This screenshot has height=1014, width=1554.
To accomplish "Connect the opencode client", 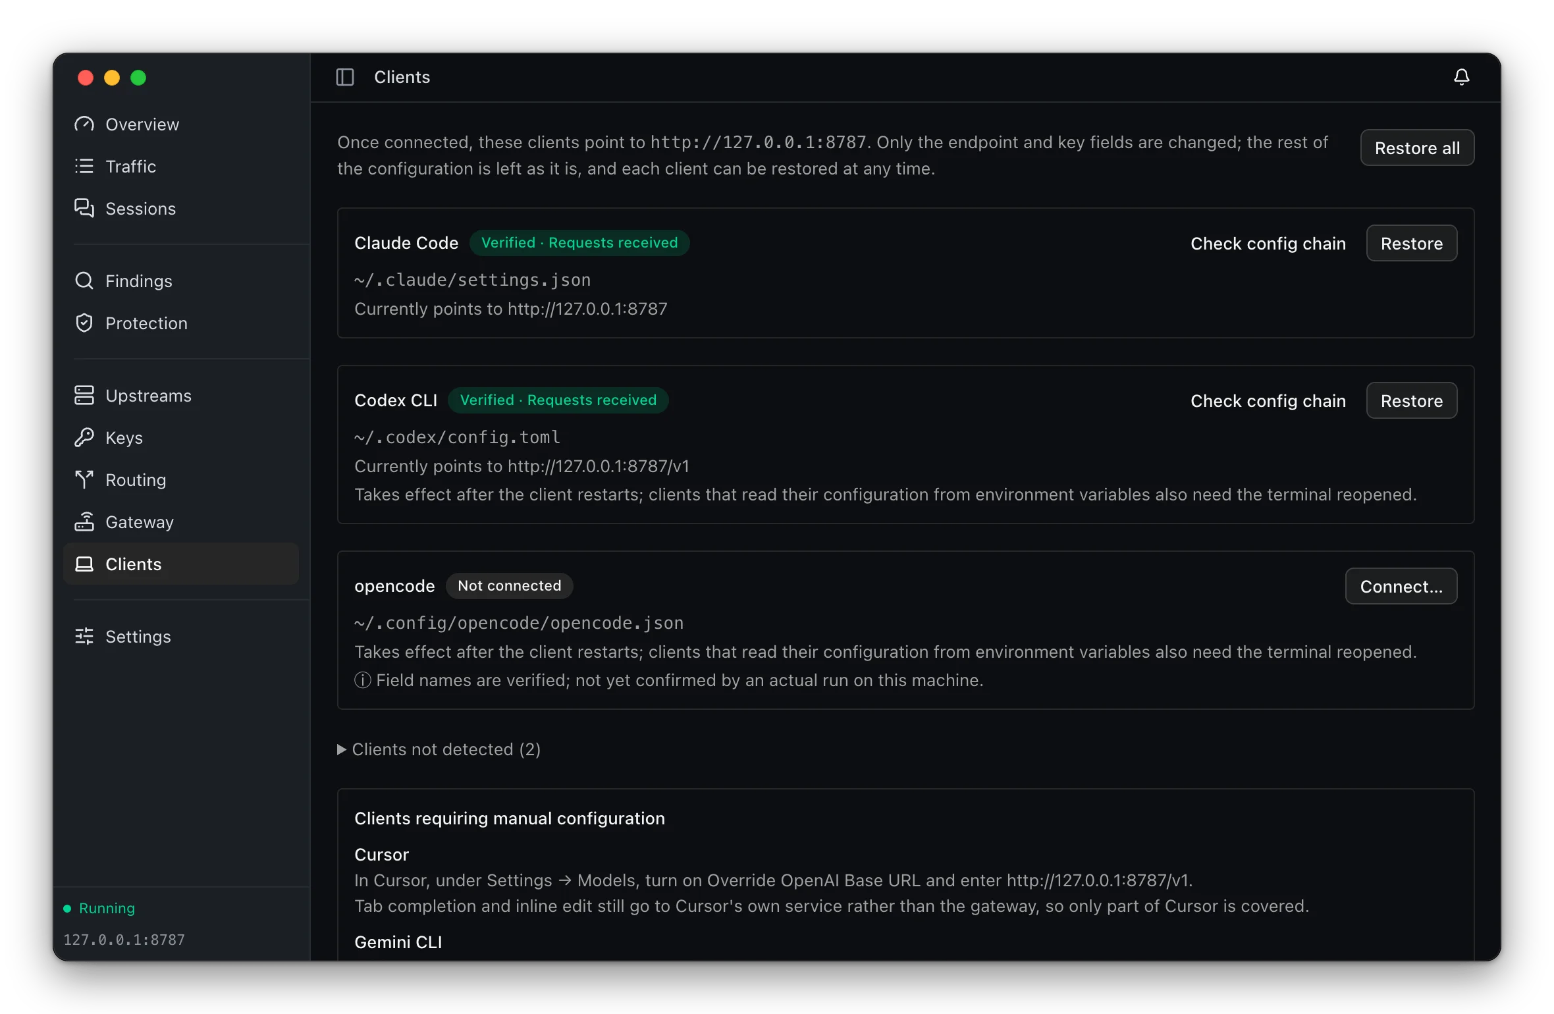I will (1401, 587).
